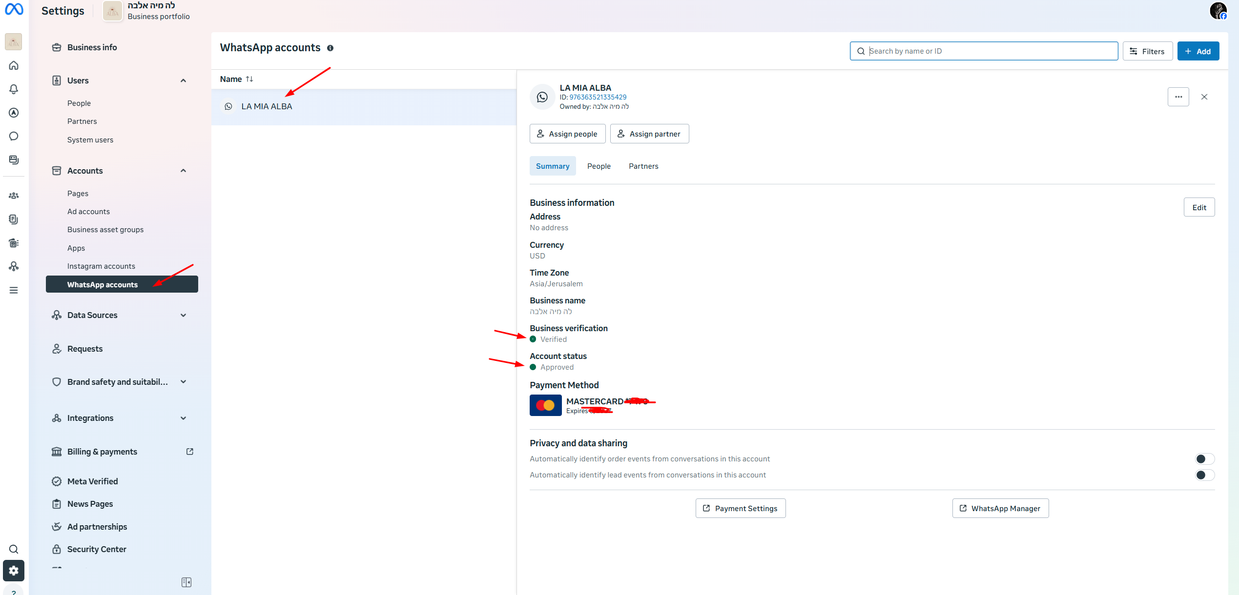Open the commerce storefront icon in rail
This screenshot has height=595, width=1239.
14,243
